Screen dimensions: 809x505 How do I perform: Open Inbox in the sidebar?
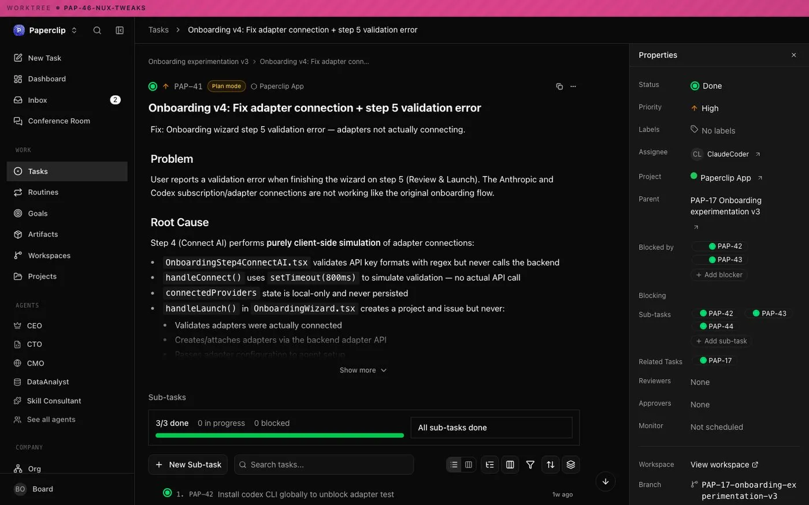tap(67, 100)
